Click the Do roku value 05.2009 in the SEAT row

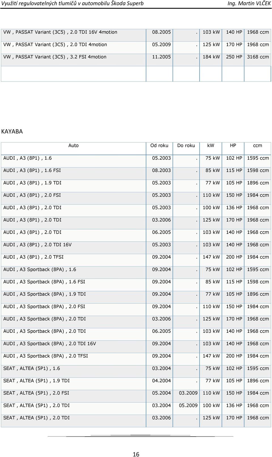(x=188, y=405)
